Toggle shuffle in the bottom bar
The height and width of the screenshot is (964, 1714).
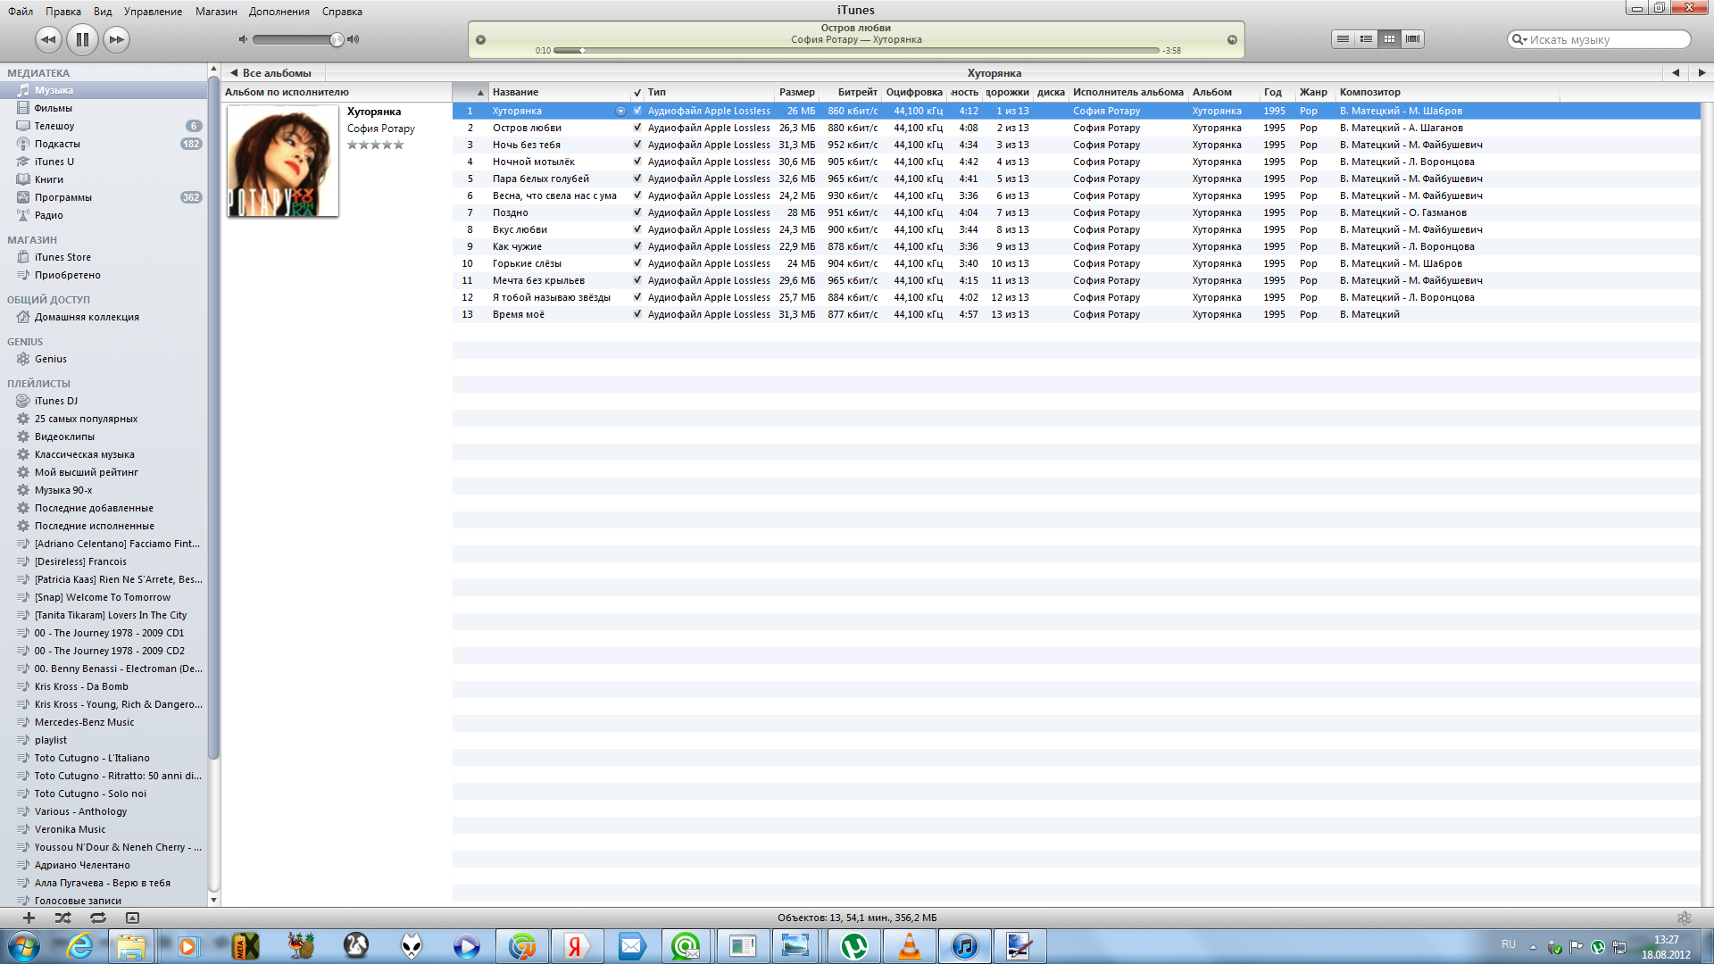62,918
